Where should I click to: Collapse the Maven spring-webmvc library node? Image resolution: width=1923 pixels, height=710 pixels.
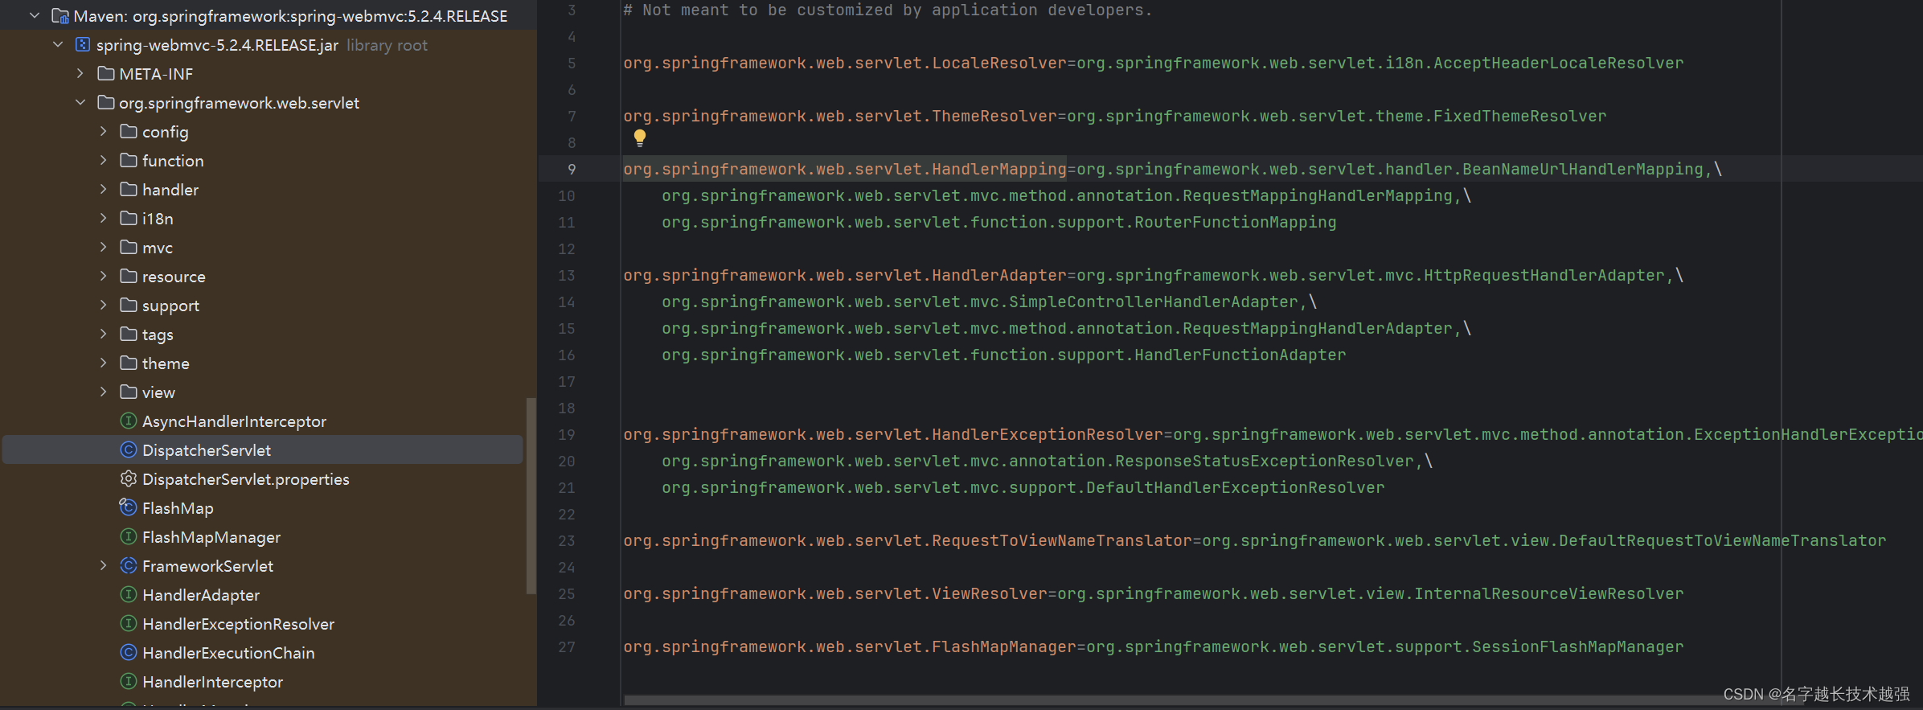click(35, 16)
